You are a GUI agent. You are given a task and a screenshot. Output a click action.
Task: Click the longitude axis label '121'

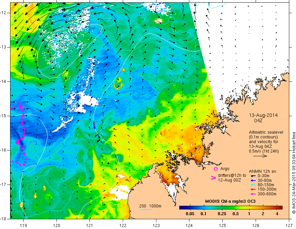click(x=90, y=226)
